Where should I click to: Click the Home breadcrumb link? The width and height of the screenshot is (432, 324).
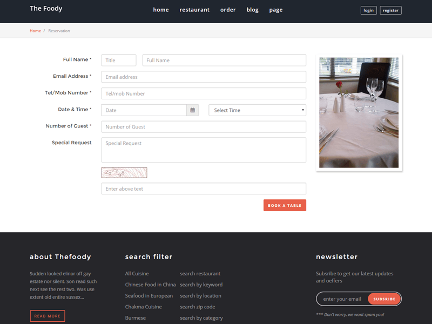tap(35, 31)
